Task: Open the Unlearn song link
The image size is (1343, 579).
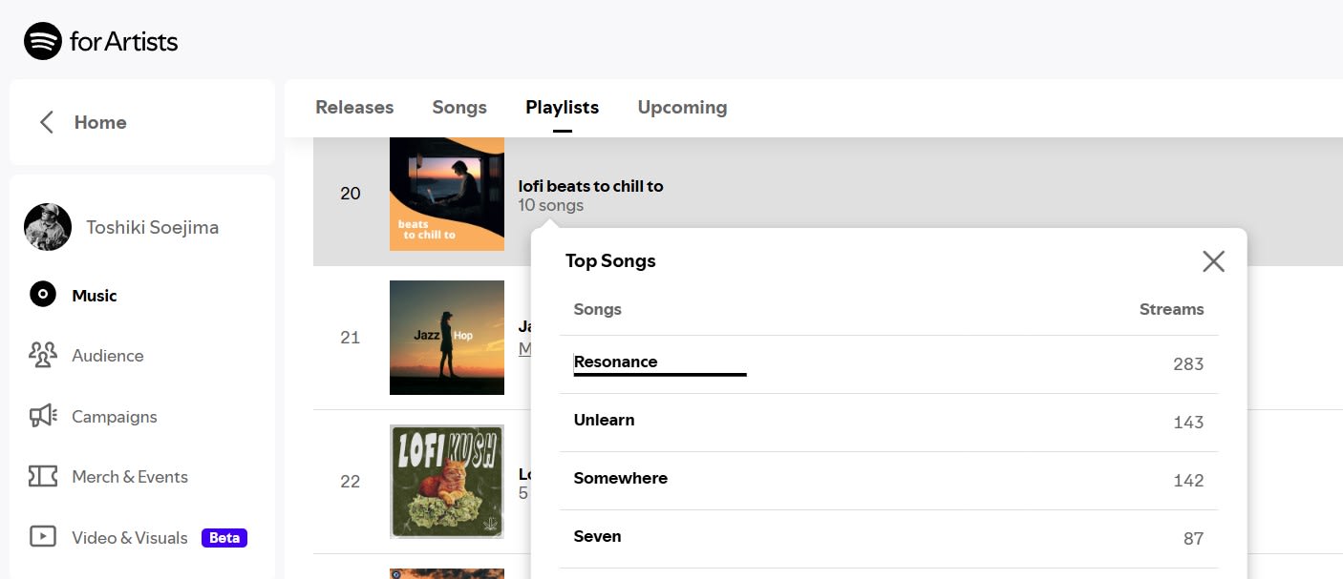Action: [x=604, y=420]
